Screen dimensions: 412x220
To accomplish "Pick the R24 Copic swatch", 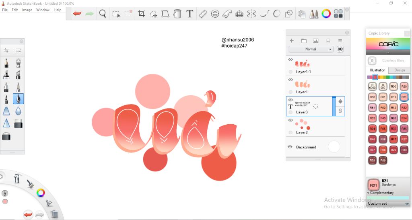I will click(x=372, y=129).
